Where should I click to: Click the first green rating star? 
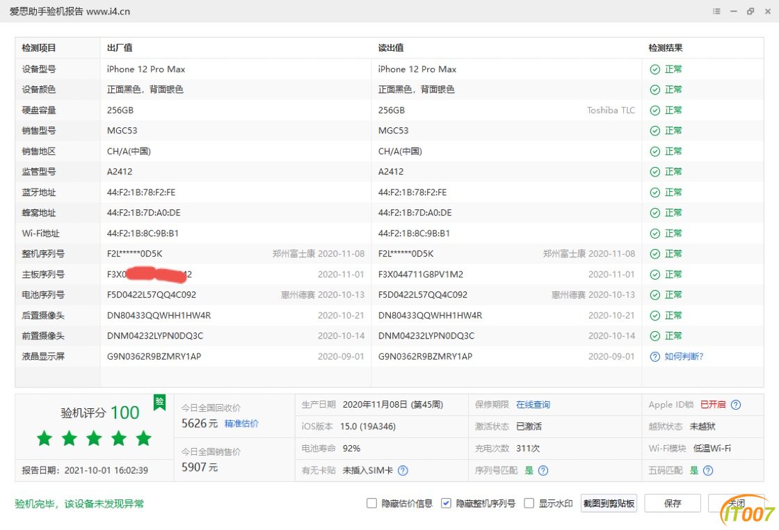point(45,438)
